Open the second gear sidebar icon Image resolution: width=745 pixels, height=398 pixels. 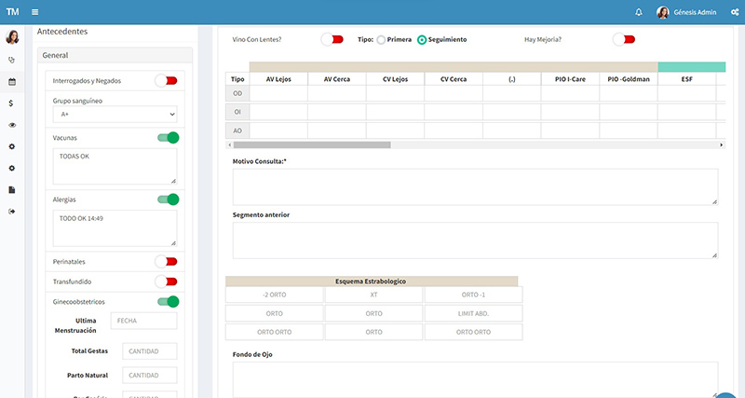click(12, 169)
